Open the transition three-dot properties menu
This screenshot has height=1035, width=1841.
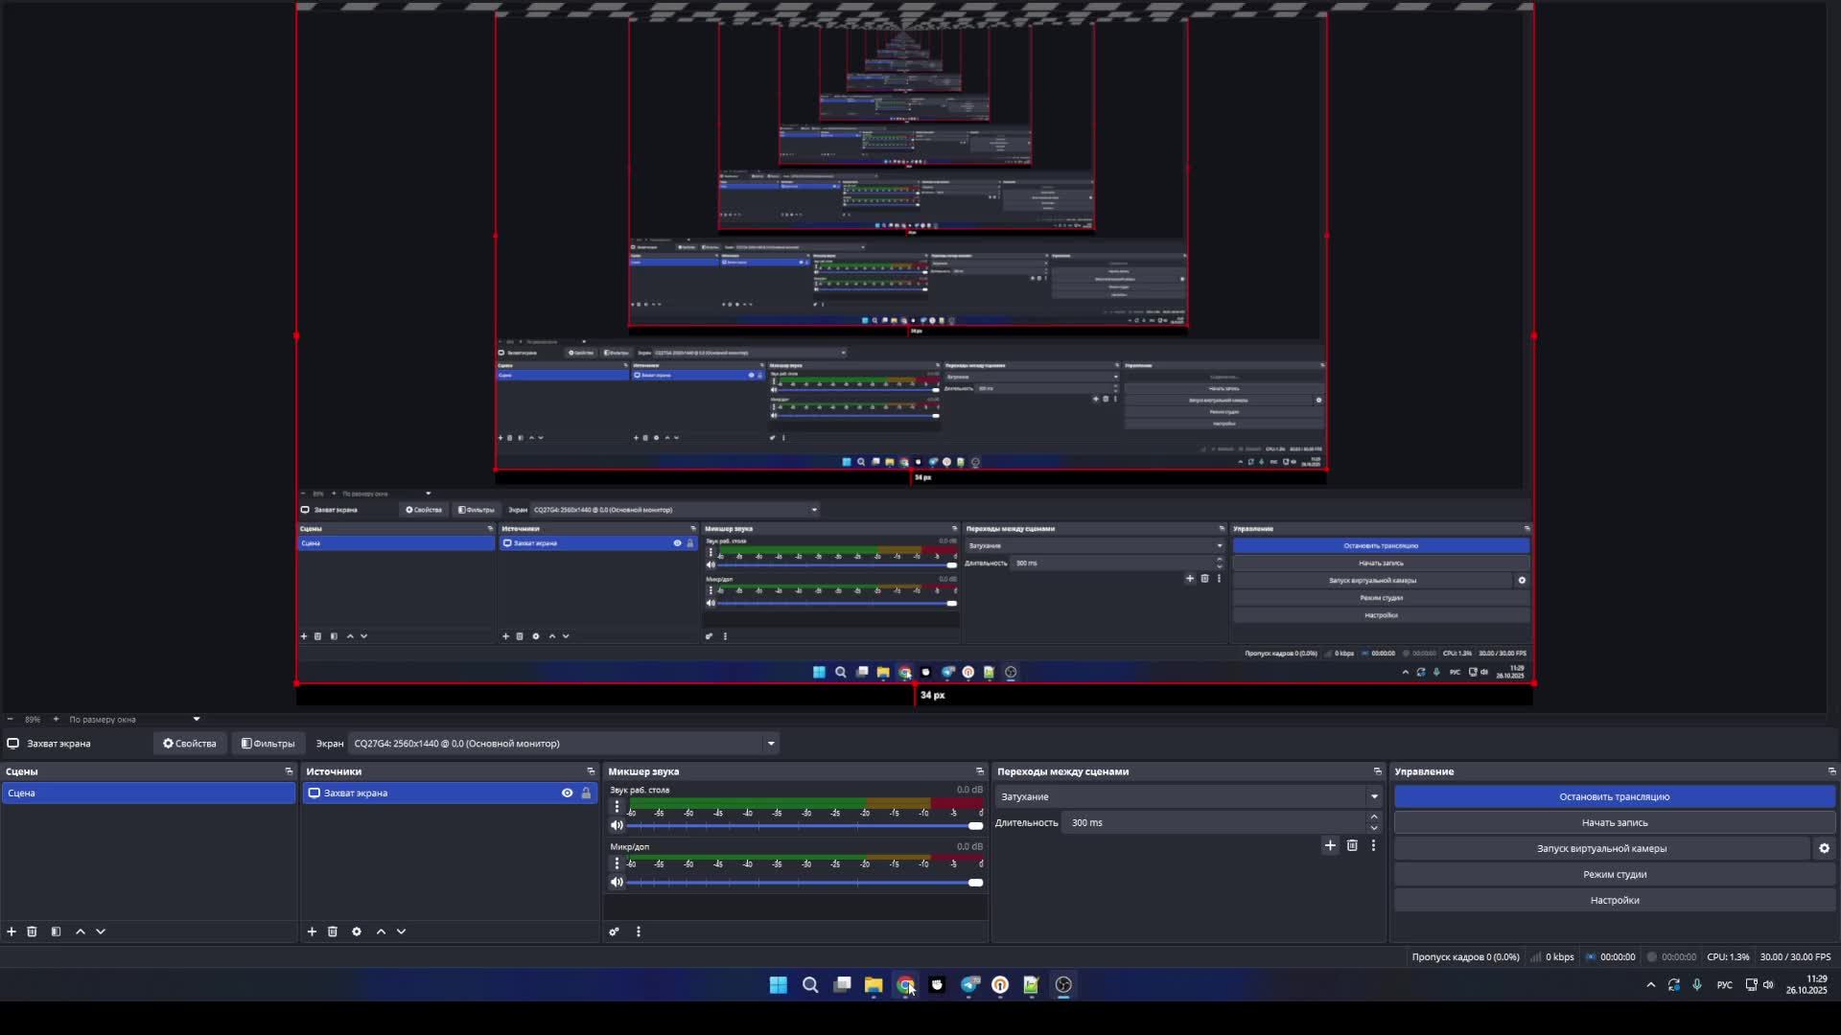(1373, 845)
